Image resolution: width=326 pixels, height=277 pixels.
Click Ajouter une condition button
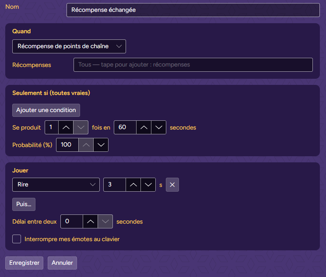click(46, 110)
